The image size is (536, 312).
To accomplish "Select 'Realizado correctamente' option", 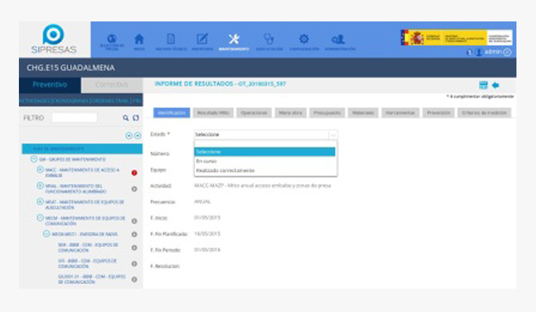I will (x=225, y=170).
